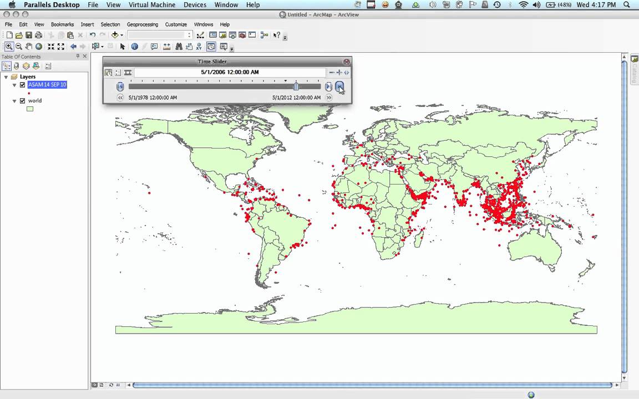
Task: Activate the Identify tool
Action: point(134,47)
